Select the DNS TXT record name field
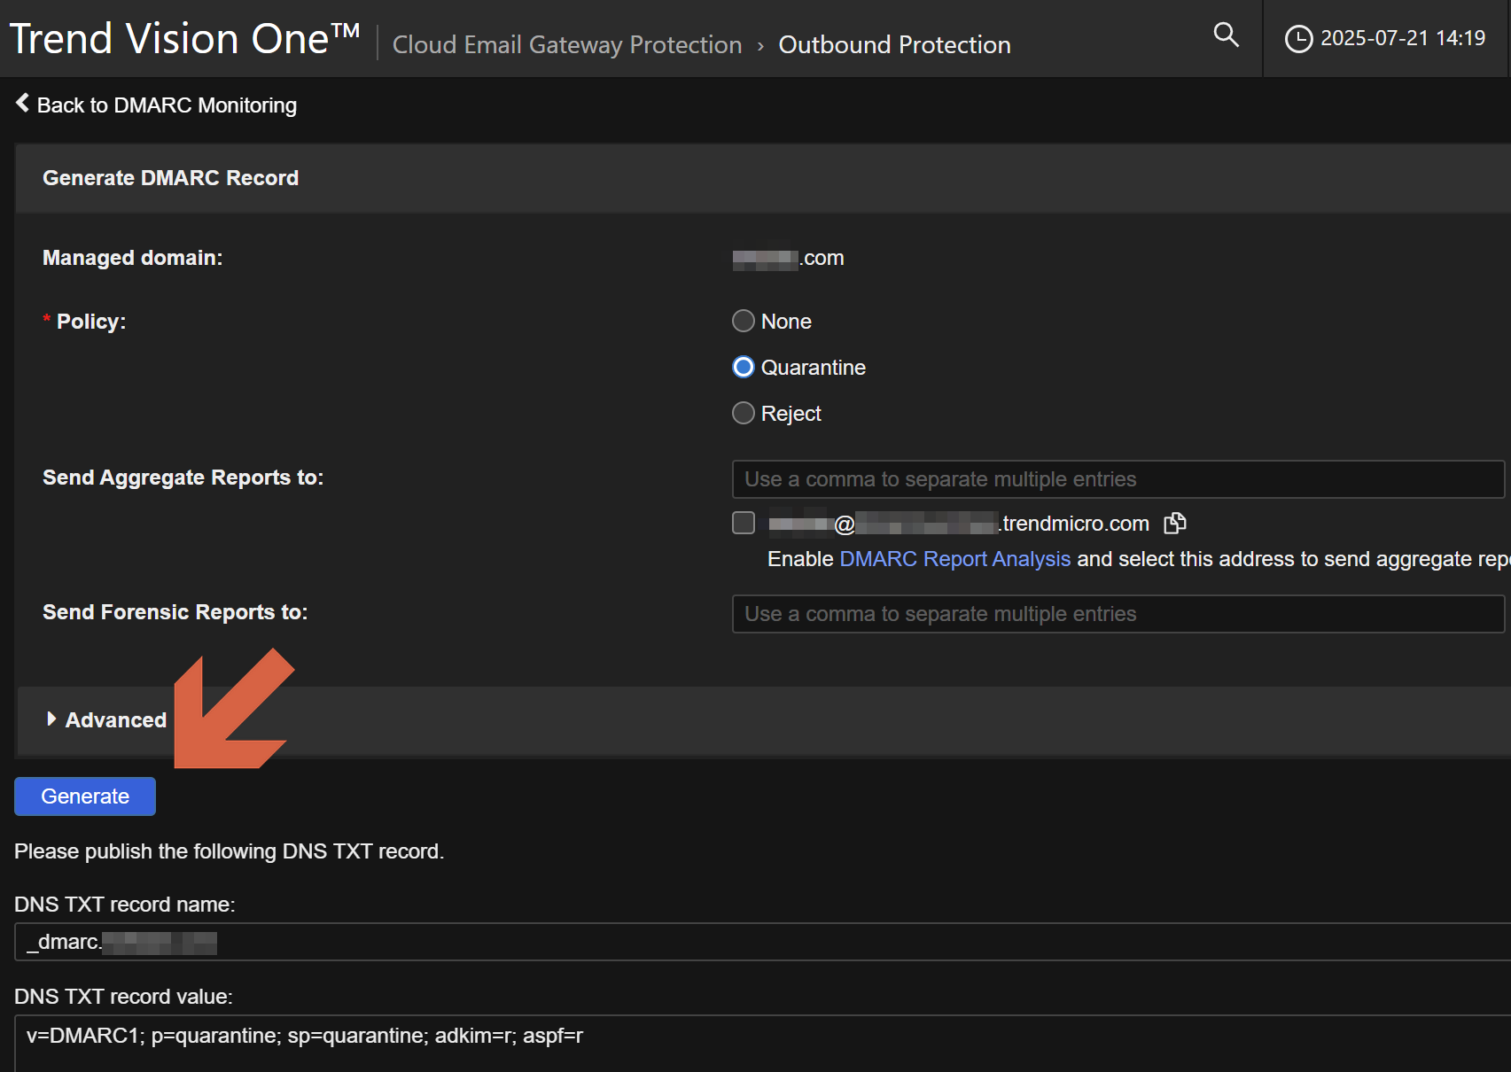 (x=762, y=942)
